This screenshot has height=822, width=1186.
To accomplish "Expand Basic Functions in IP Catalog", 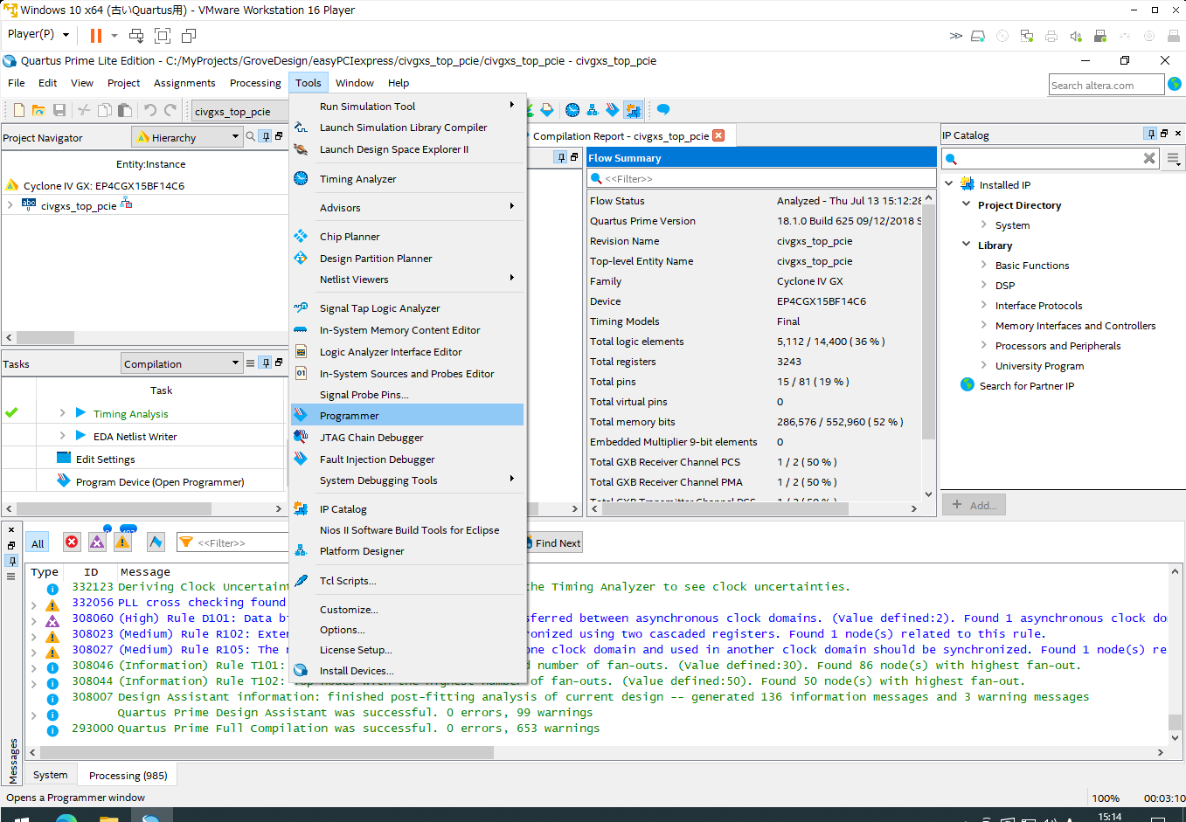I will point(984,266).
